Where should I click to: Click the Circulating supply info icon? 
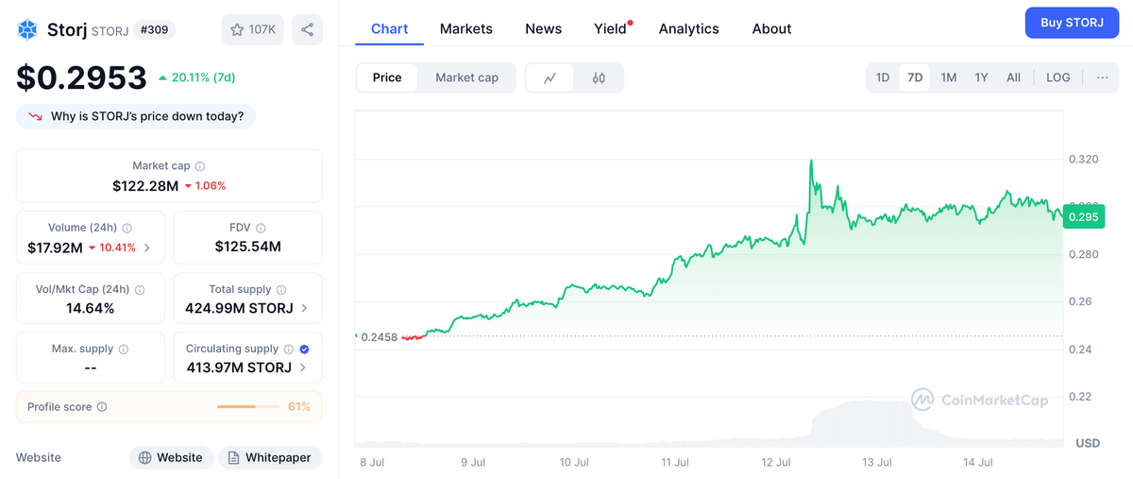click(289, 350)
